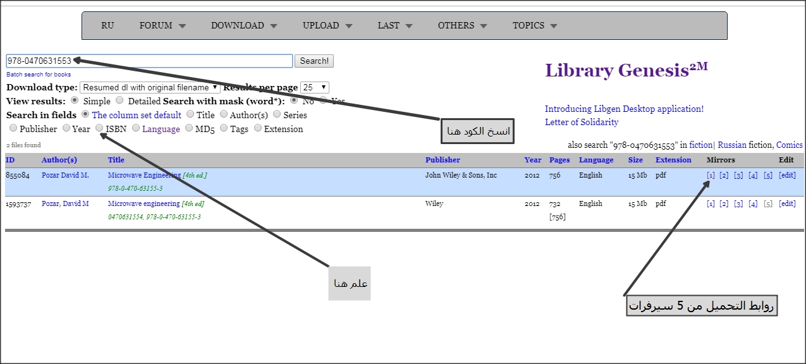Select Title search field radio
This screenshot has width=806, height=364.
(x=190, y=114)
